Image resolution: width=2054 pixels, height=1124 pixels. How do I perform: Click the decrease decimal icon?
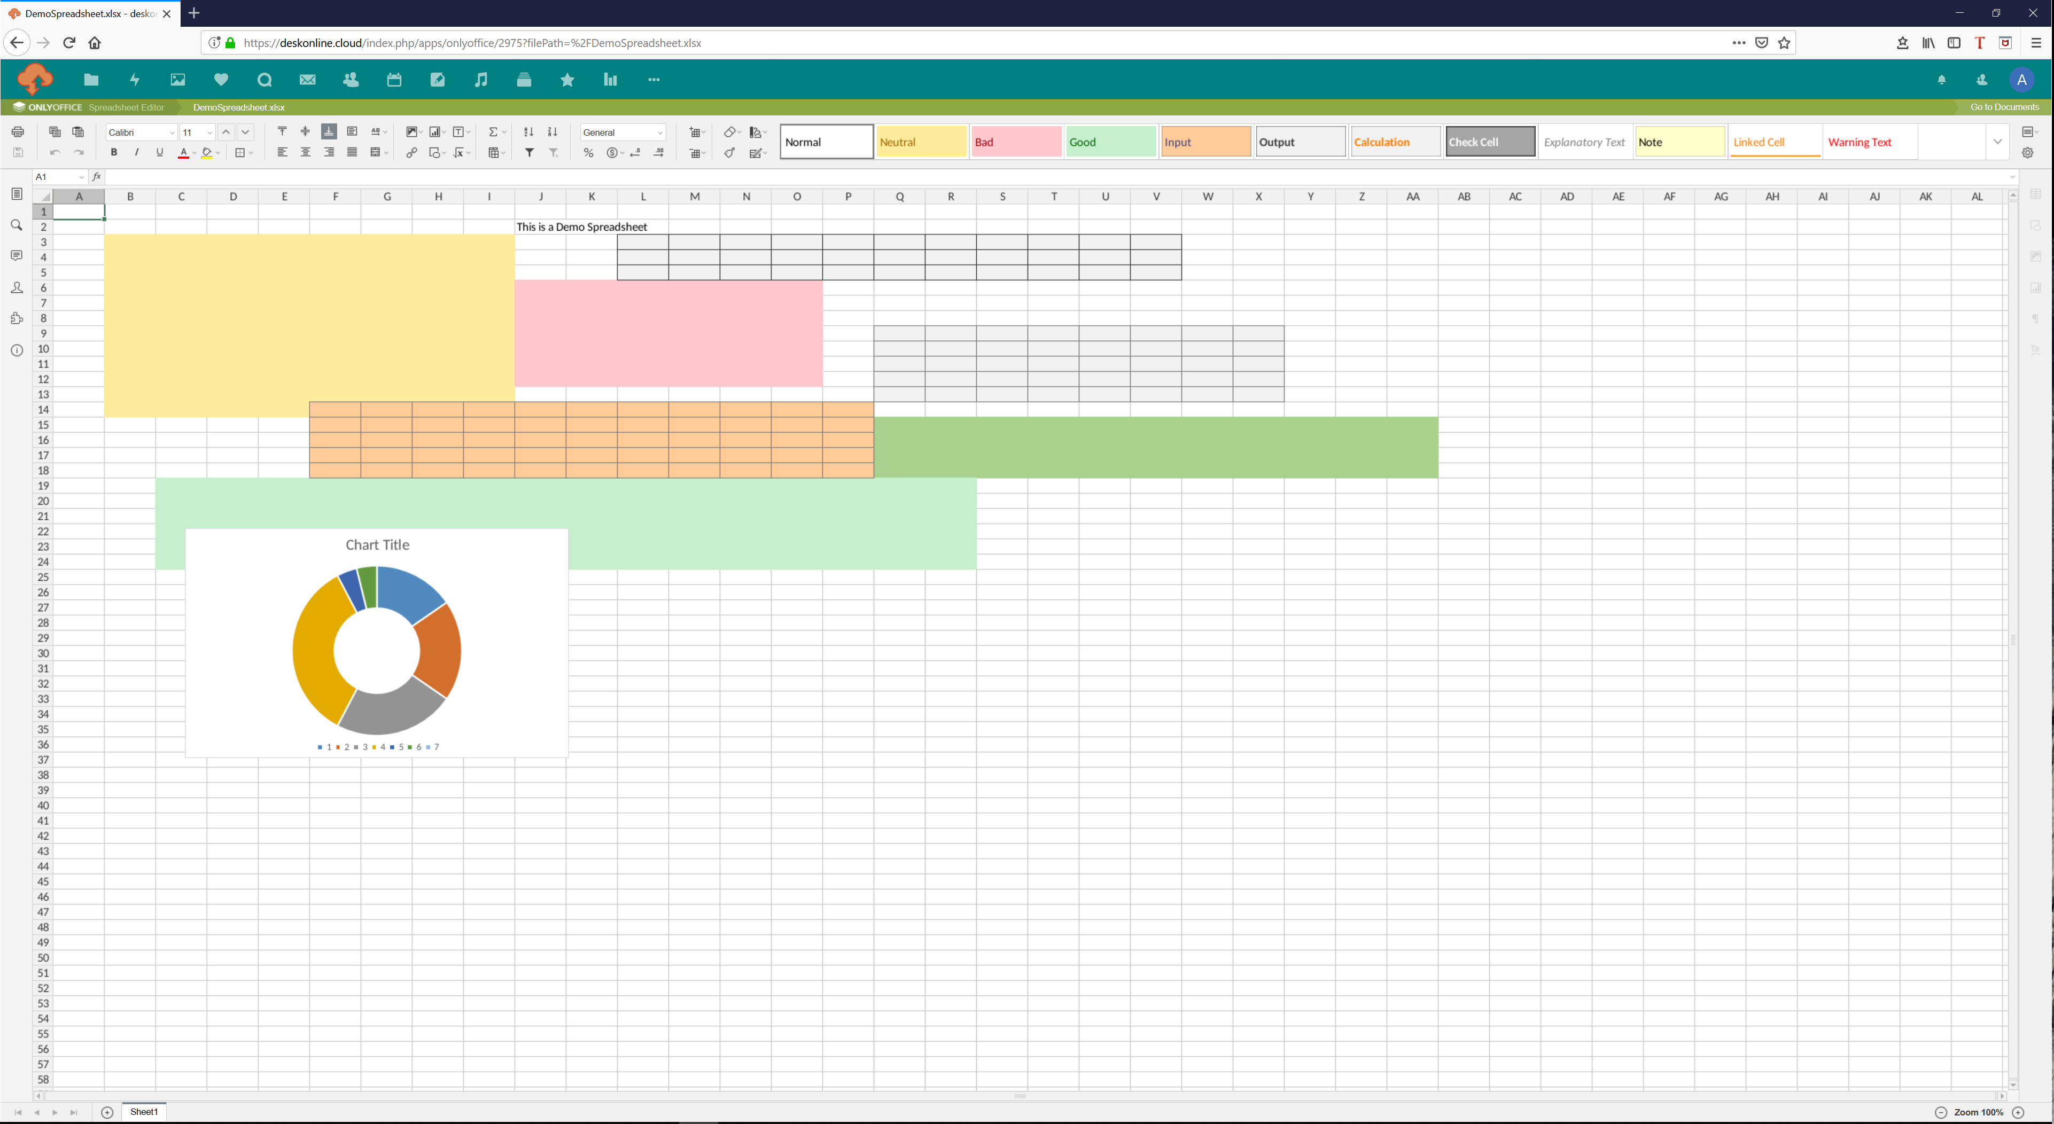pos(635,152)
